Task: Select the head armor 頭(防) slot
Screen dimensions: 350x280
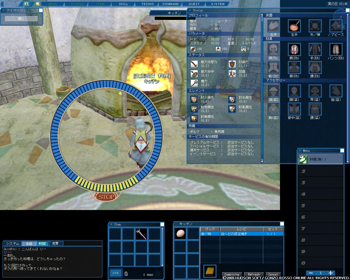Action: (x=273, y=49)
